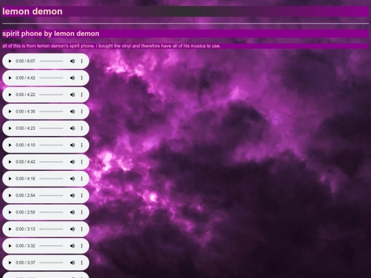This screenshot has width=371, height=278.
Task: Click the 3:13 track's progress slider
Action: (x=52, y=229)
